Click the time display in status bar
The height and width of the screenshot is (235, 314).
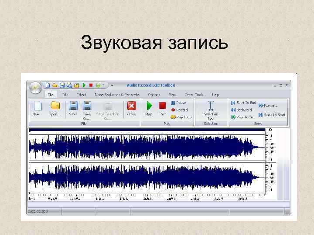(x=38, y=211)
